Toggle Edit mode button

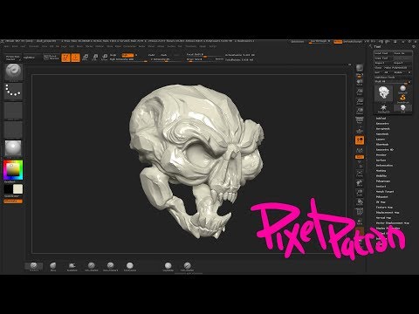pos(65,58)
